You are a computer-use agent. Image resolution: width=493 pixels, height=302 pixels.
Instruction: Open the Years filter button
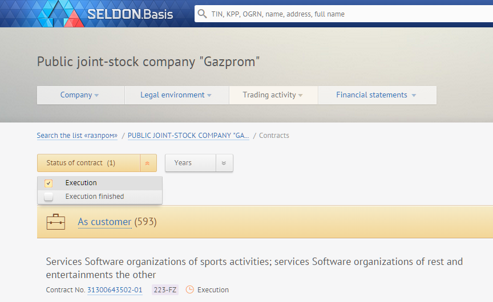pos(191,163)
